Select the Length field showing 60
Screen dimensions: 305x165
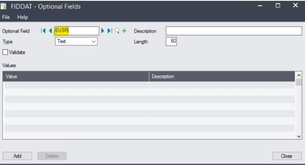click(171, 41)
